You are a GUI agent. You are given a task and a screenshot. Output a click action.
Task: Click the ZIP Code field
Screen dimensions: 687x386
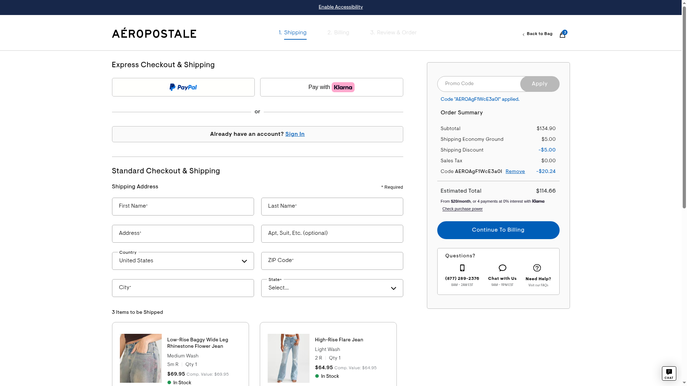tap(332, 261)
